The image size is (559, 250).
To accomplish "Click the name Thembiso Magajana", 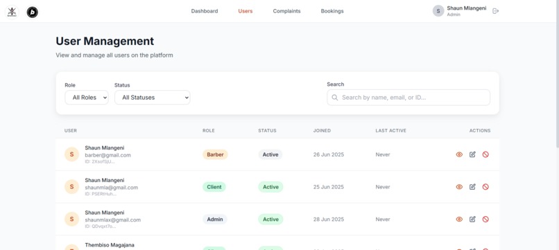I will coord(110,245).
